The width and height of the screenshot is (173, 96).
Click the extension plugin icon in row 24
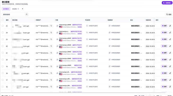tap(110, 33)
